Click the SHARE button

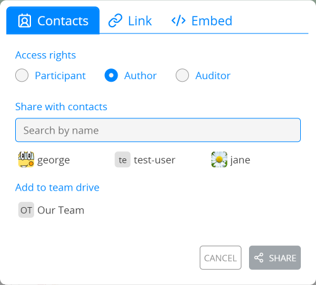(x=275, y=258)
